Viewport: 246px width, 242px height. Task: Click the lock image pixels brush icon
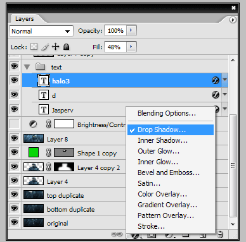point(45,47)
